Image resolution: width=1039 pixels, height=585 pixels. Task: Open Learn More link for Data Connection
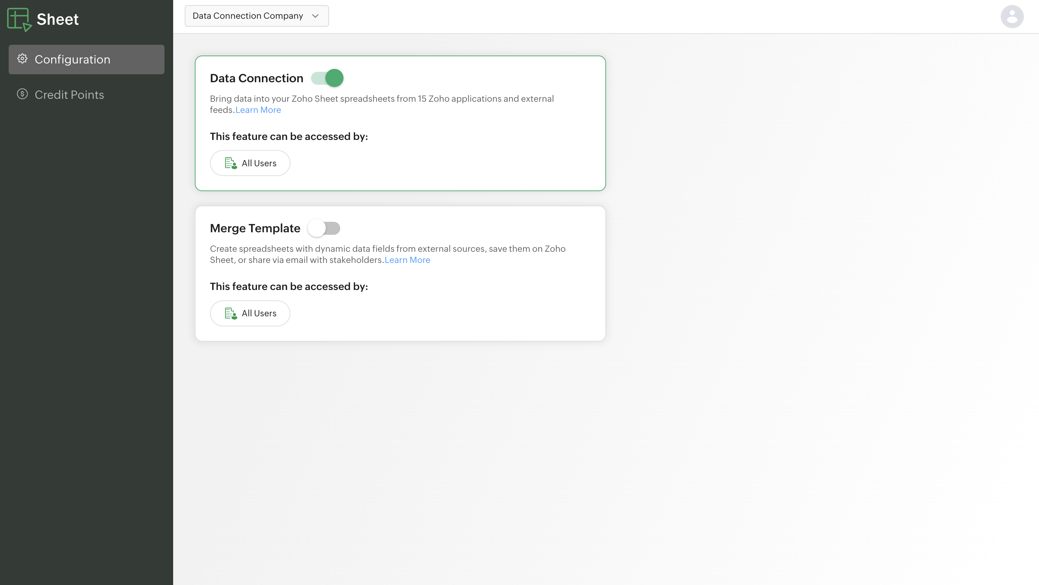pos(258,110)
